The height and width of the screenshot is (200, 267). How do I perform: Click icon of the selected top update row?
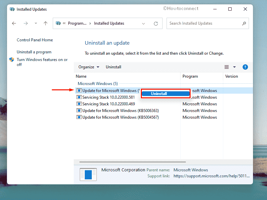(79, 90)
